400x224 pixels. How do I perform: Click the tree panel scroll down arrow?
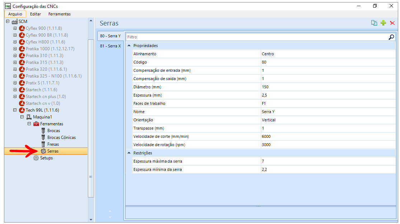(x=91, y=219)
